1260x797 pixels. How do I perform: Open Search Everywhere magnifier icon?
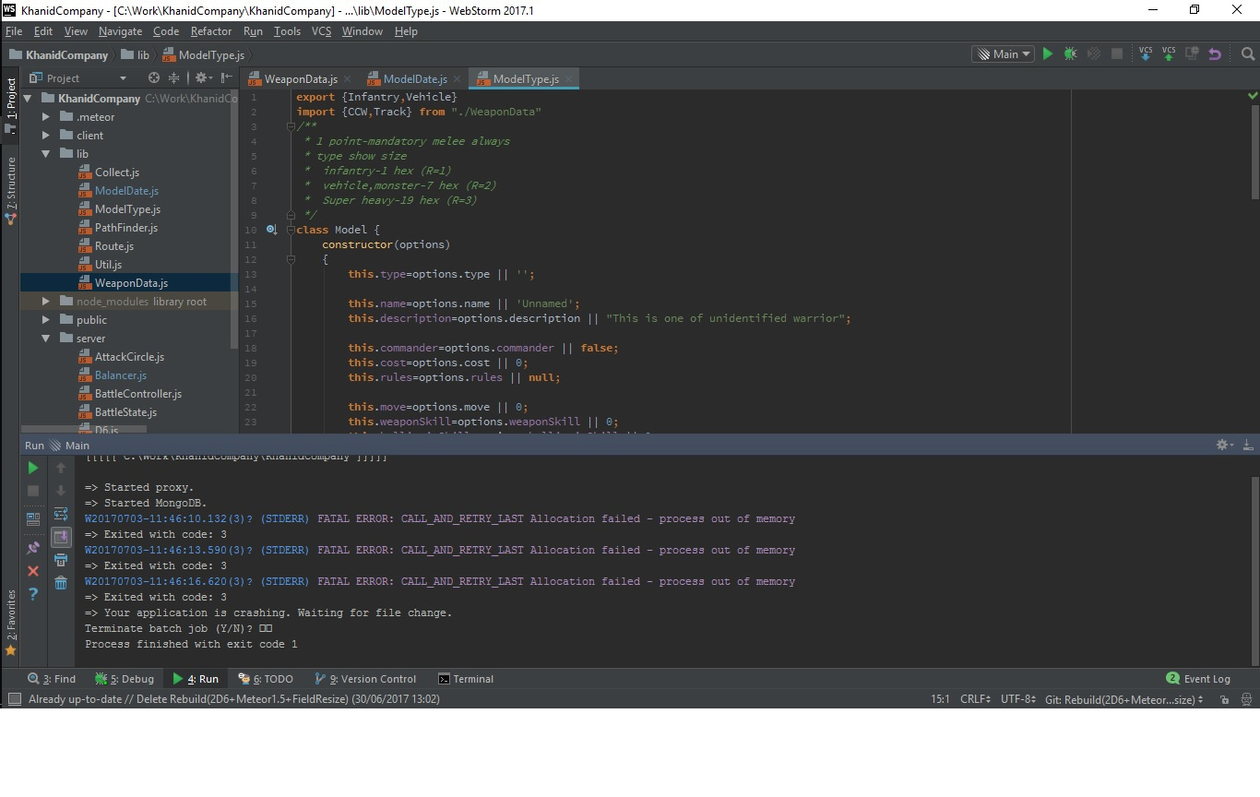point(1247,54)
